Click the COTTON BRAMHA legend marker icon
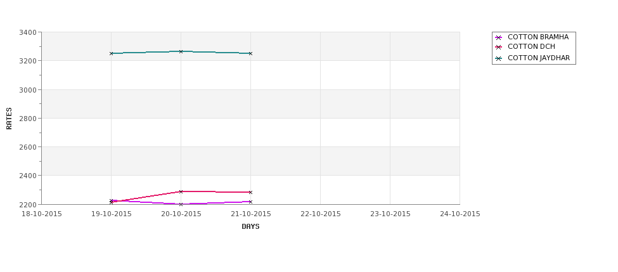 [x=498, y=38]
